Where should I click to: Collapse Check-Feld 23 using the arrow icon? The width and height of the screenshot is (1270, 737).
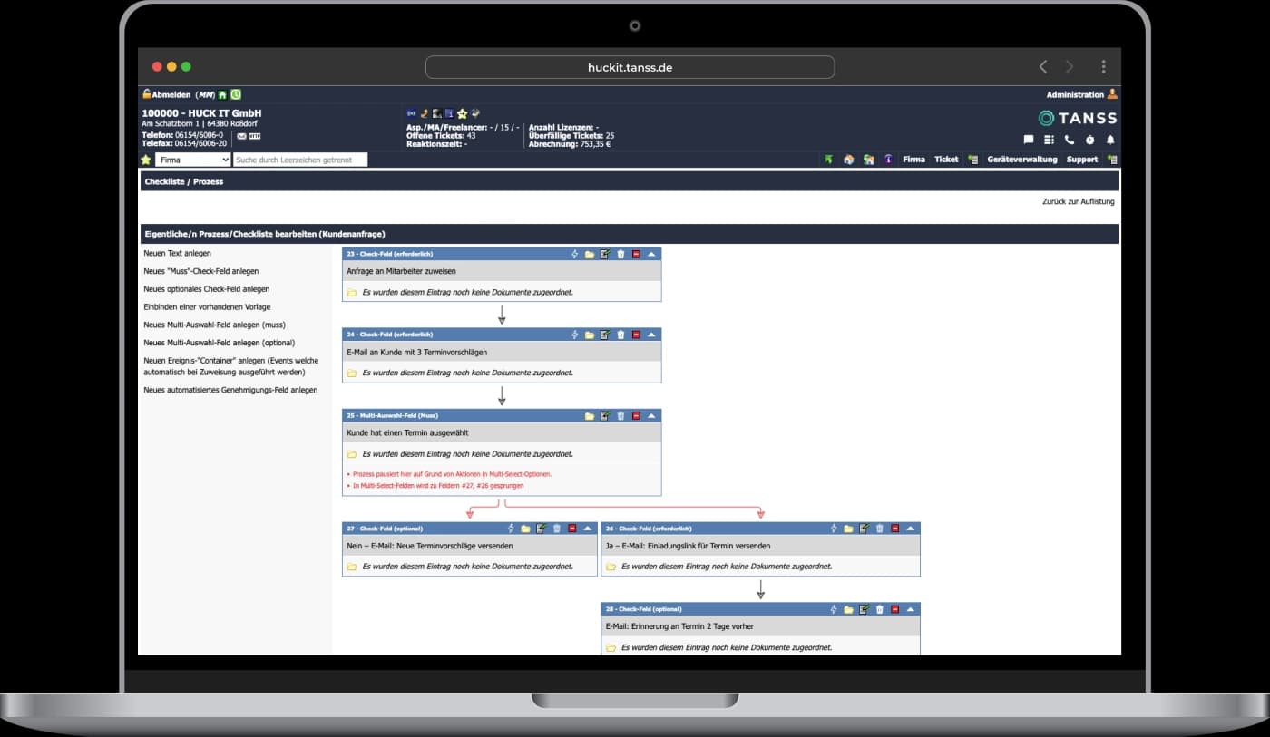651,254
